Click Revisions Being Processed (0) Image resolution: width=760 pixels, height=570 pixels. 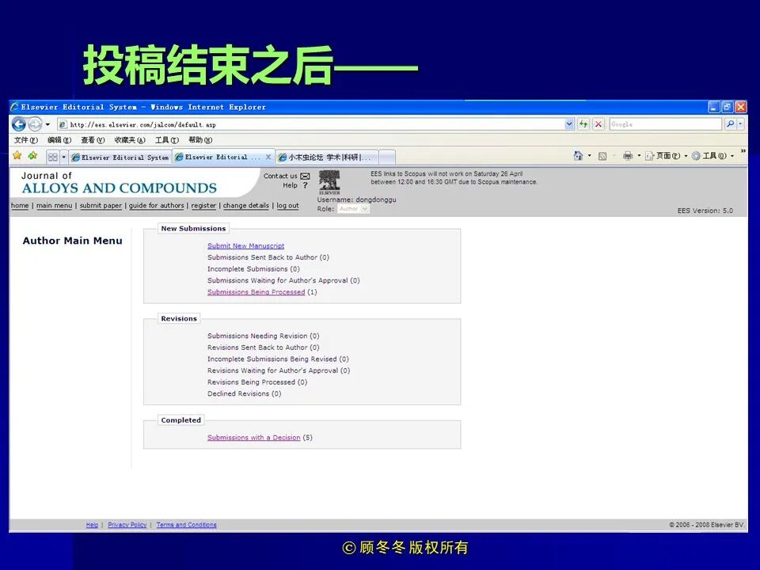coord(257,382)
